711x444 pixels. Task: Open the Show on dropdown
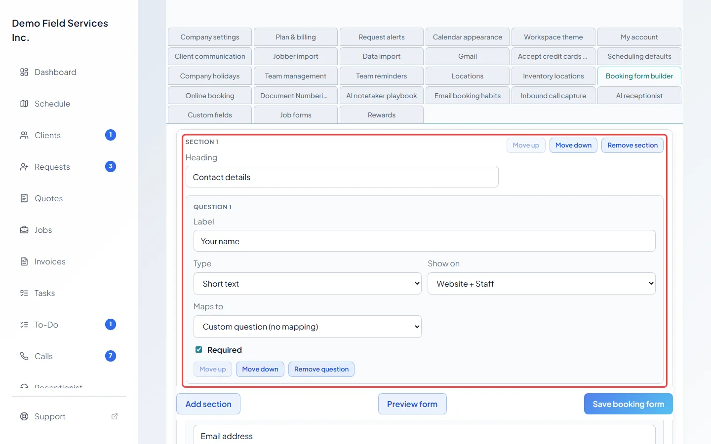coord(541,284)
